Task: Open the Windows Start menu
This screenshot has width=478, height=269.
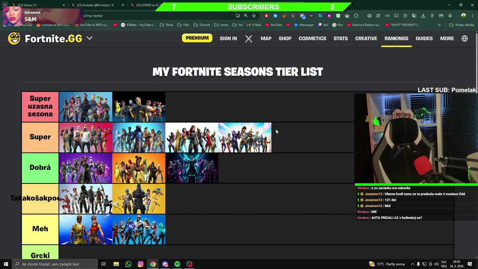Action: tap(6, 264)
